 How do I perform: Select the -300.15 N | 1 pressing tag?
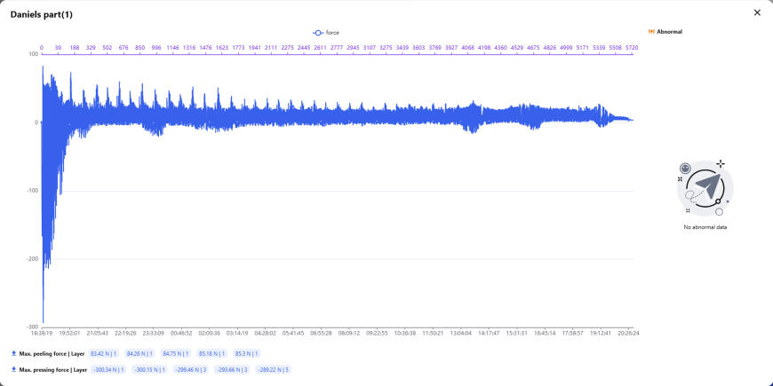point(150,369)
